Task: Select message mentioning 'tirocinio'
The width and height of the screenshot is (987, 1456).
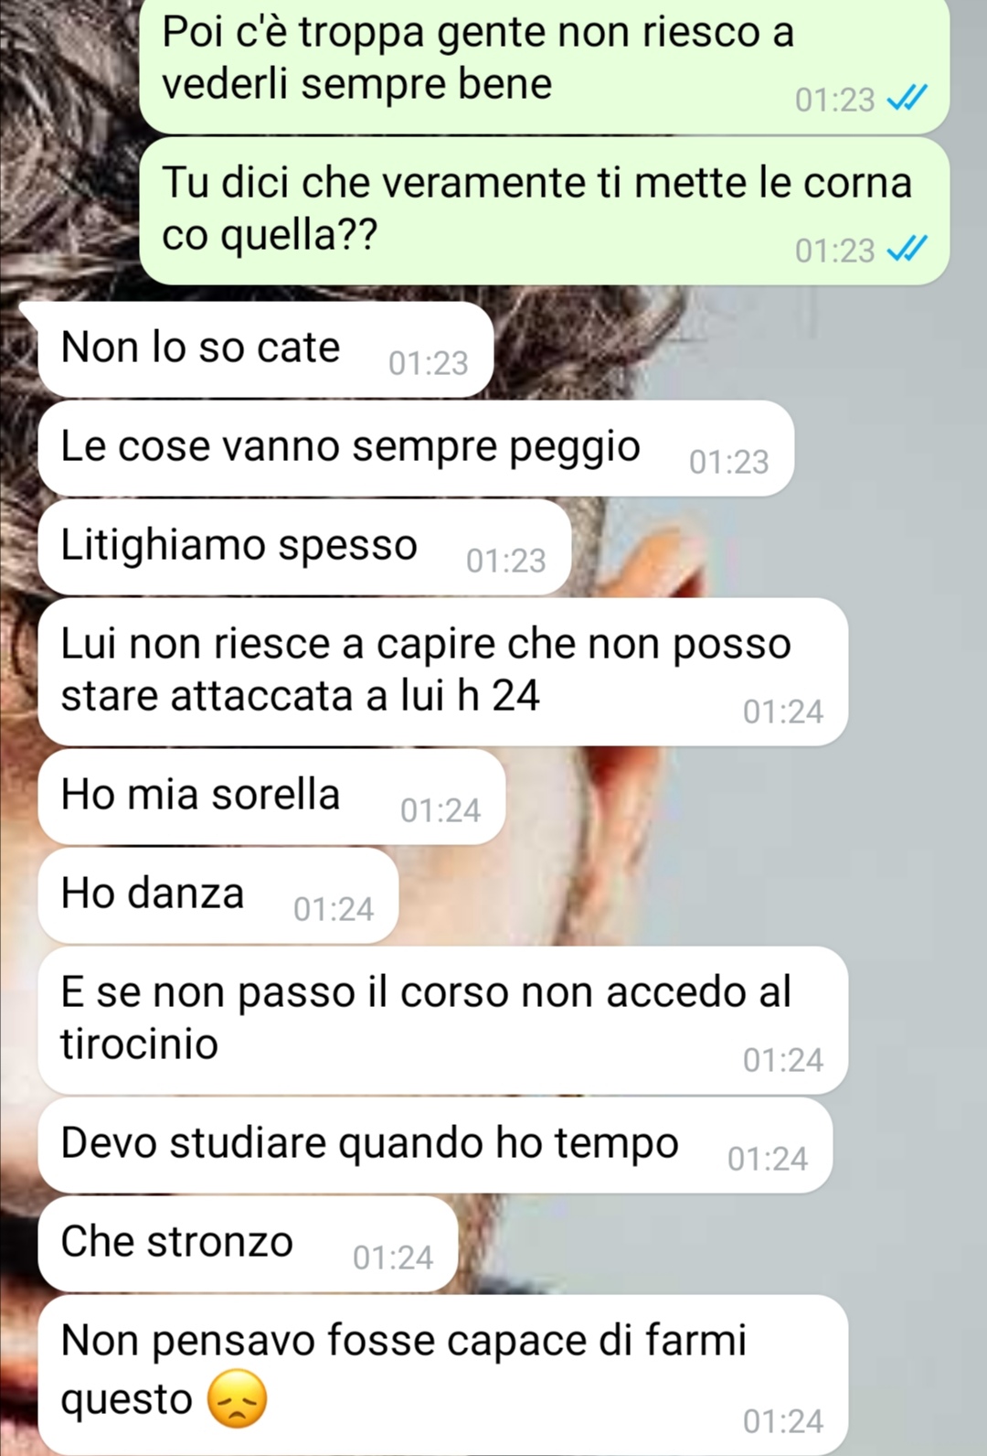Action: tap(443, 1020)
